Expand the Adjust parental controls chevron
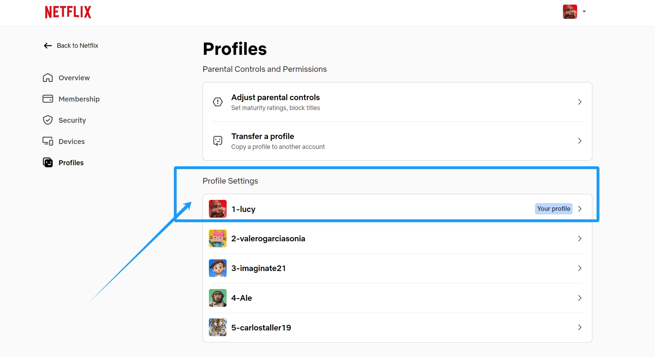Screen dimensions: 655x357 pyautogui.click(x=580, y=102)
